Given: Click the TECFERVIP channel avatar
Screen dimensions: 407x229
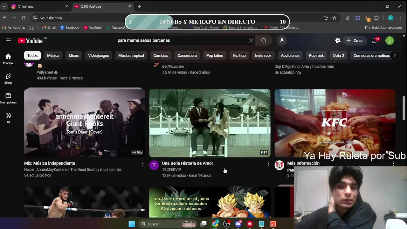Looking at the screenshot, I should [x=154, y=165].
